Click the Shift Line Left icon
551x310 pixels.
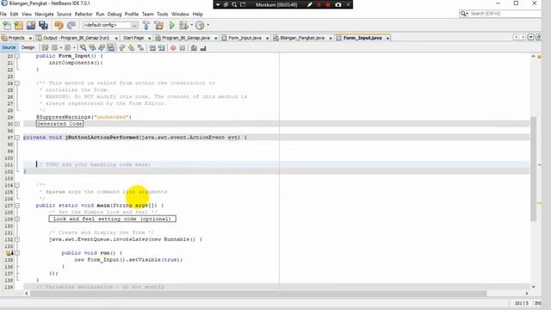[152, 48]
